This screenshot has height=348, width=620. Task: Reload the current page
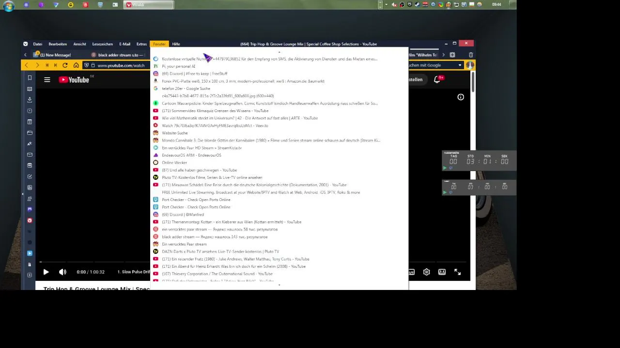click(65, 65)
